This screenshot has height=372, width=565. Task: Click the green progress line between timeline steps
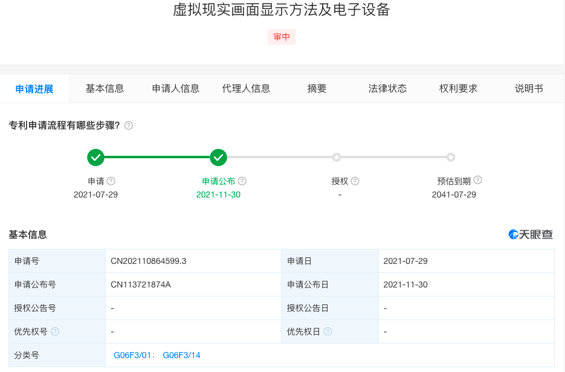coord(157,157)
